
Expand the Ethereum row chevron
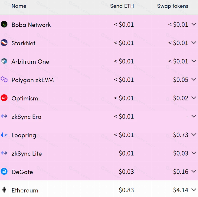pyautogui.click(x=194, y=190)
